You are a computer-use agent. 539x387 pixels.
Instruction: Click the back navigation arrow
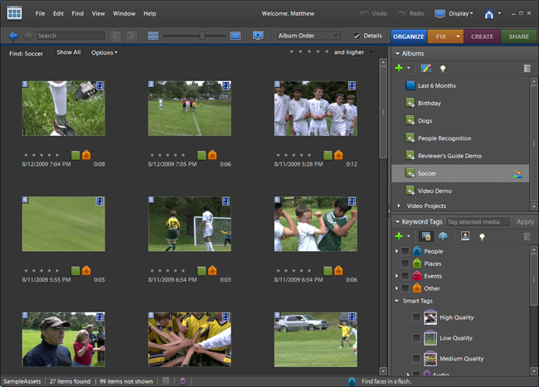point(13,36)
